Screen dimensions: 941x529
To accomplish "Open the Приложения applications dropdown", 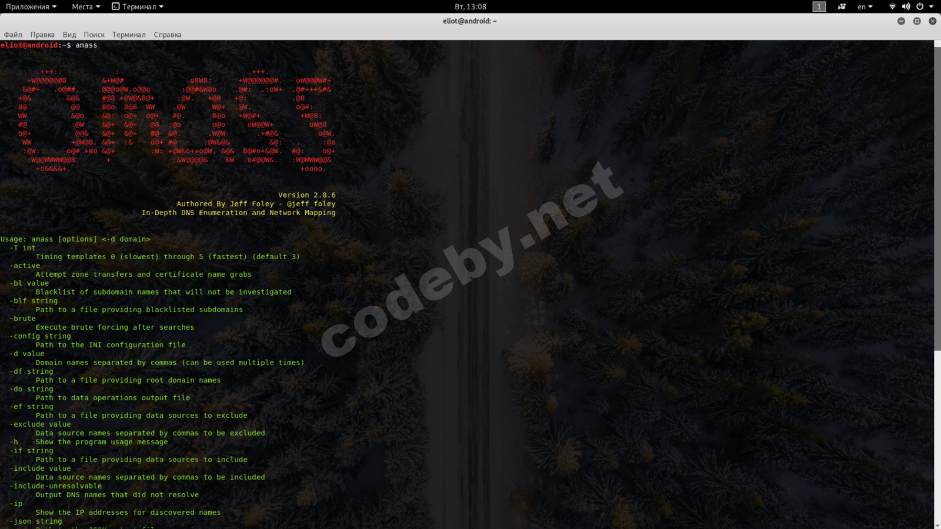I will (x=31, y=6).
